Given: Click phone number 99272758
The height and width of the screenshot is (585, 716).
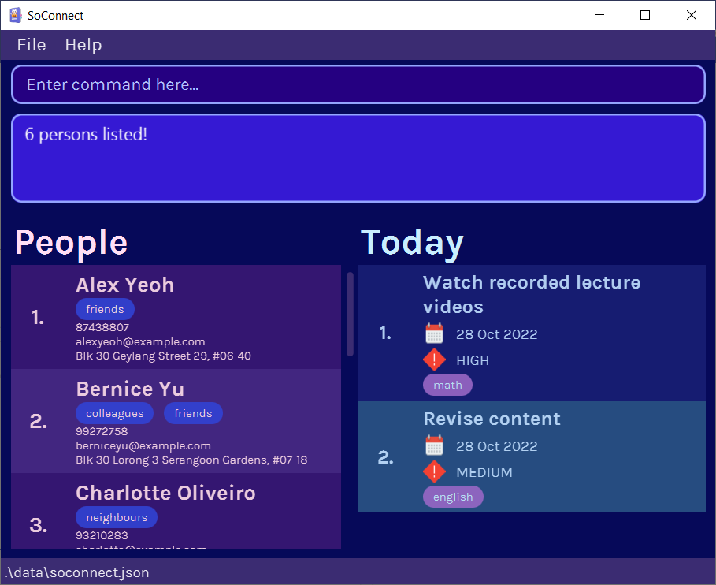Looking at the screenshot, I should pos(102,431).
